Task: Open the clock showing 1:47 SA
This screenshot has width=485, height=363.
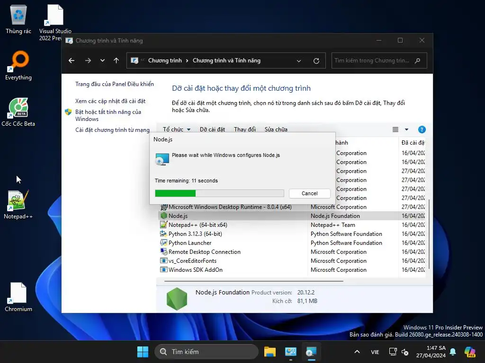Action: 431,352
